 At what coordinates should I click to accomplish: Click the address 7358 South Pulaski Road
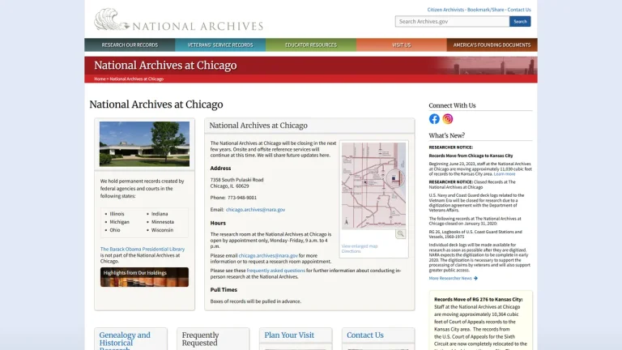[x=236, y=180]
